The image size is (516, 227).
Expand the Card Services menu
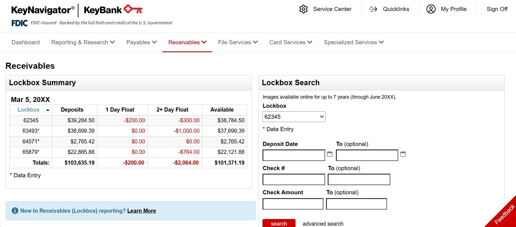pos(291,42)
